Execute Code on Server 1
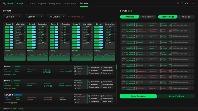Screen dimensions: 198x111 tap(94, 68)
